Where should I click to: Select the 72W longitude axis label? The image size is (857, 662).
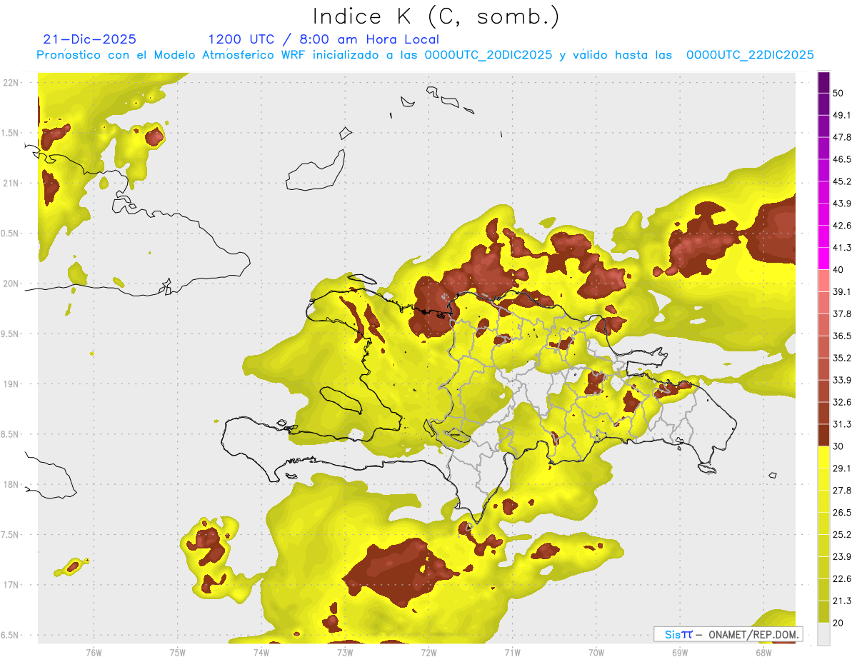point(428,652)
